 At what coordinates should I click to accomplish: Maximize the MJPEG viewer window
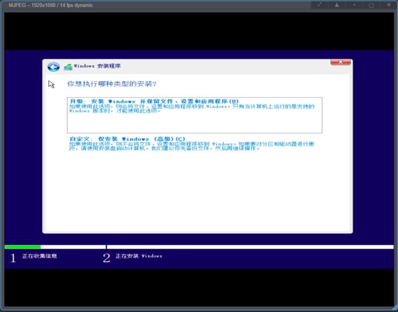click(371, 5)
